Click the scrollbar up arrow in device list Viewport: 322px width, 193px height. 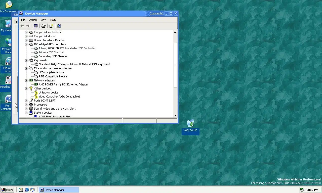[175, 32]
